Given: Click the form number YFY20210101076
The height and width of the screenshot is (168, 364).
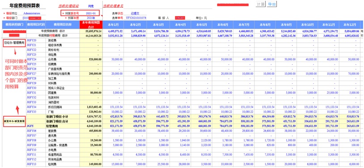Looking at the screenshot, I should [136, 17].
